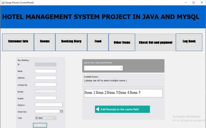This screenshot has height=128, width=206.
Task: Open the Log Book tab
Action: tap(189, 42)
